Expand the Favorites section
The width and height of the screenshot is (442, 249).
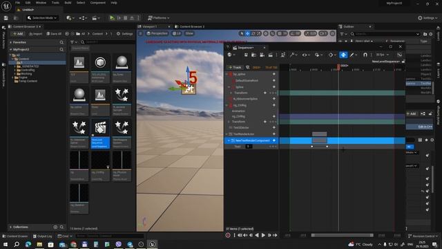11,42
